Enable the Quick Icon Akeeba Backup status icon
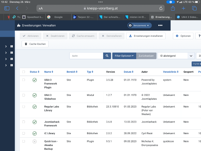Viewport: 201px width, 151px height. [x=35, y=141]
